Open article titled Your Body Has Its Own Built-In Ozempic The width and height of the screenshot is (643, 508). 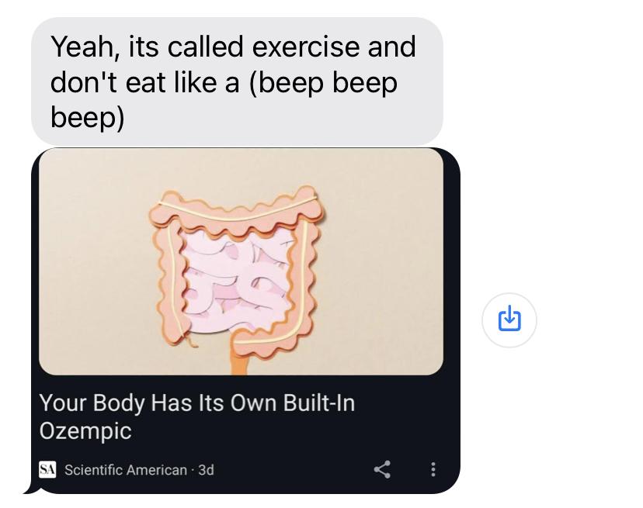point(196,416)
